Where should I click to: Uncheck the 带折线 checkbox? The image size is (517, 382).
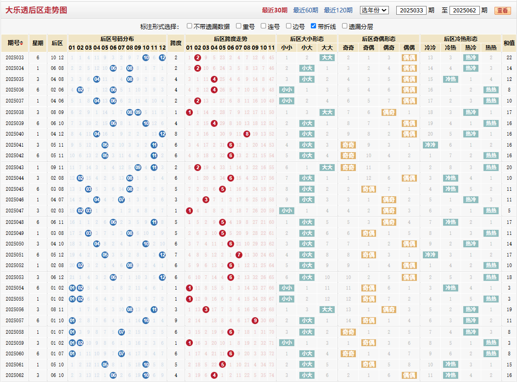coord(313,26)
